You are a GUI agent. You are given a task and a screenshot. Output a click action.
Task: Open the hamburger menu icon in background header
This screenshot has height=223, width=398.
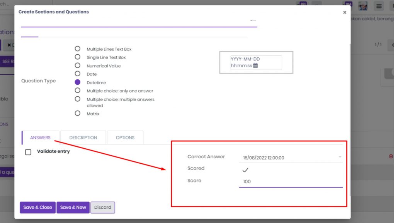(379, 6)
